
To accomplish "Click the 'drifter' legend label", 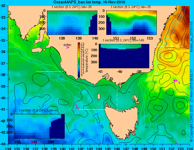I will (68, 45).
